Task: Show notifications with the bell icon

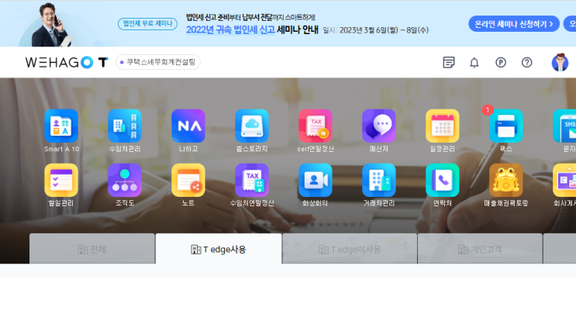Action: [474, 63]
